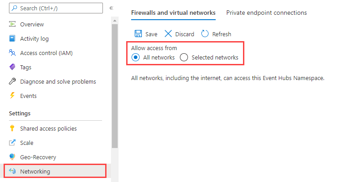Collapse the sidebar with double chevron
Viewport: 358px width, 182px height.
[x=111, y=8]
